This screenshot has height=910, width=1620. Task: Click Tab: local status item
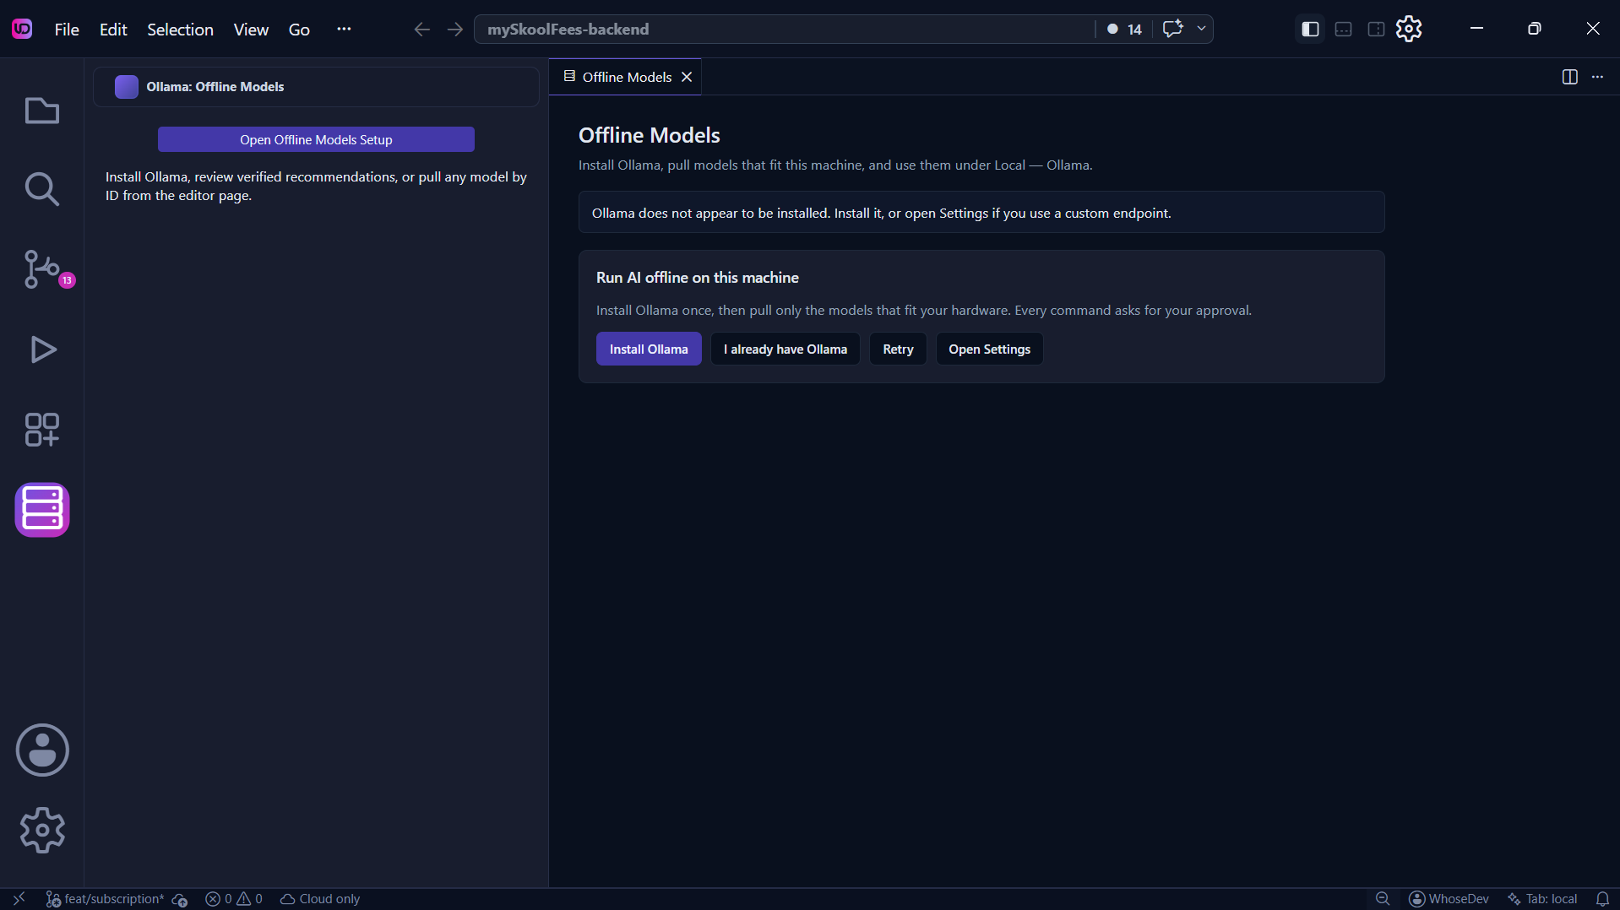[1542, 899]
